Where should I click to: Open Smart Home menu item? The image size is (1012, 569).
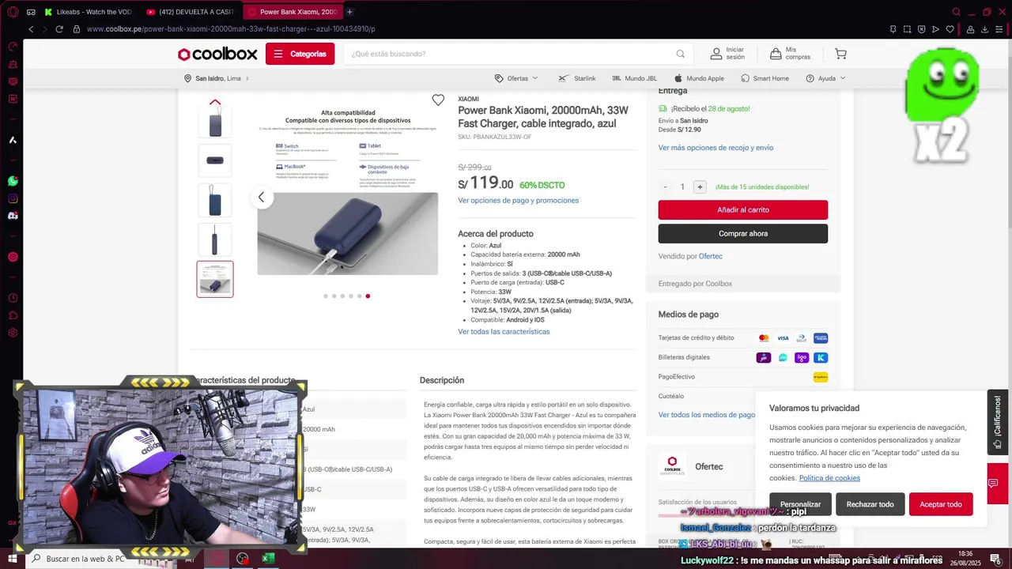765,78
